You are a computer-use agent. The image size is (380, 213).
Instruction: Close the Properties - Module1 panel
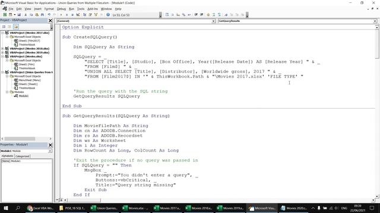coord(50,145)
